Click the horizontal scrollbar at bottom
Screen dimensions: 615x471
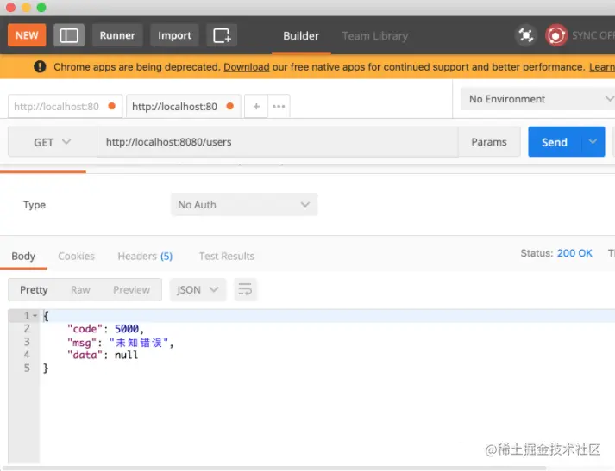[x=273, y=468]
